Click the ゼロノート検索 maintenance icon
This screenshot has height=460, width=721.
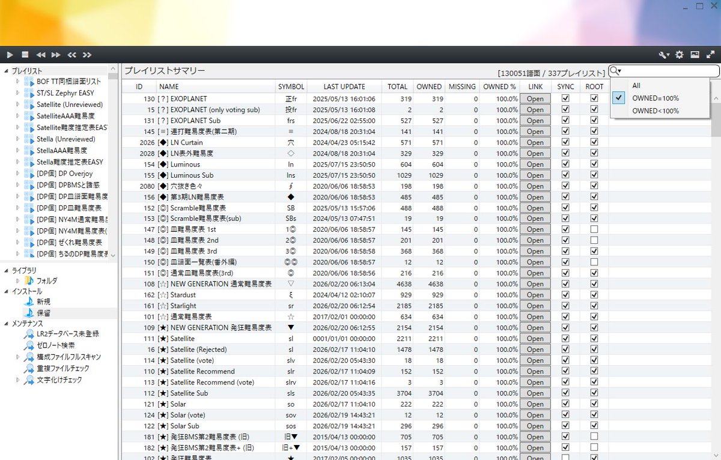[29, 345]
